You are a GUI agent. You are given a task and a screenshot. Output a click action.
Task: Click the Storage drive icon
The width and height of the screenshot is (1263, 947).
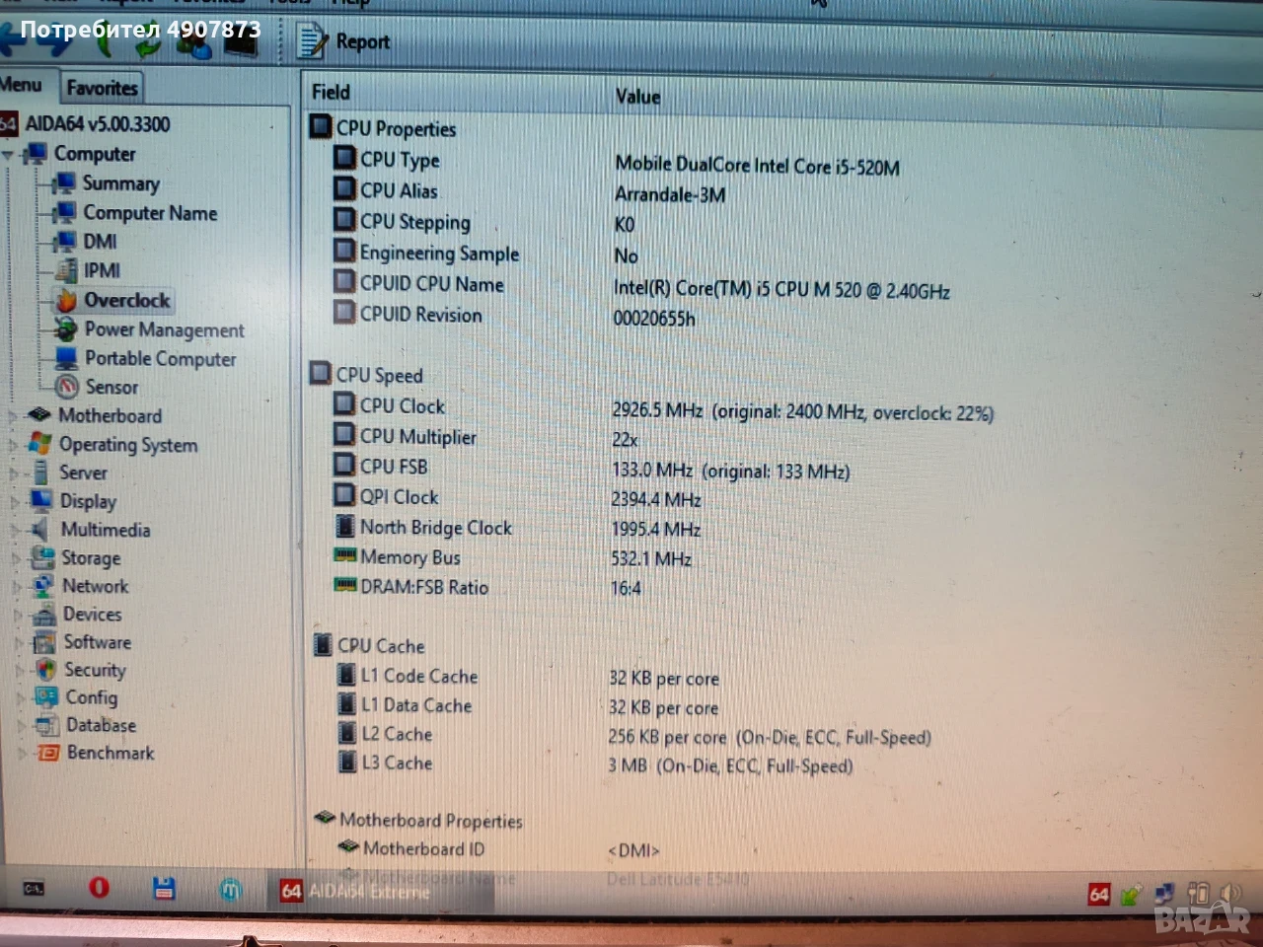42,557
